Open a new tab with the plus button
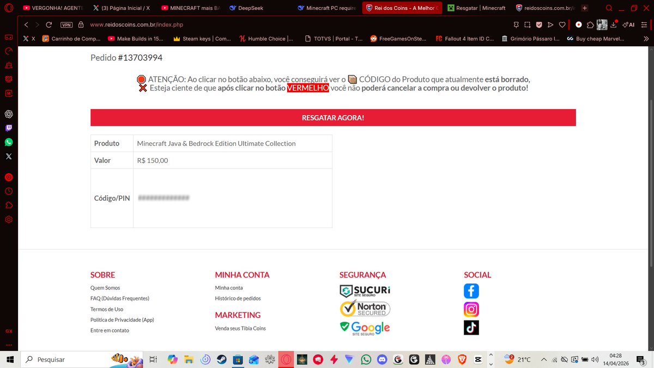The height and width of the screenshot is (368, 654). [585, 8]
